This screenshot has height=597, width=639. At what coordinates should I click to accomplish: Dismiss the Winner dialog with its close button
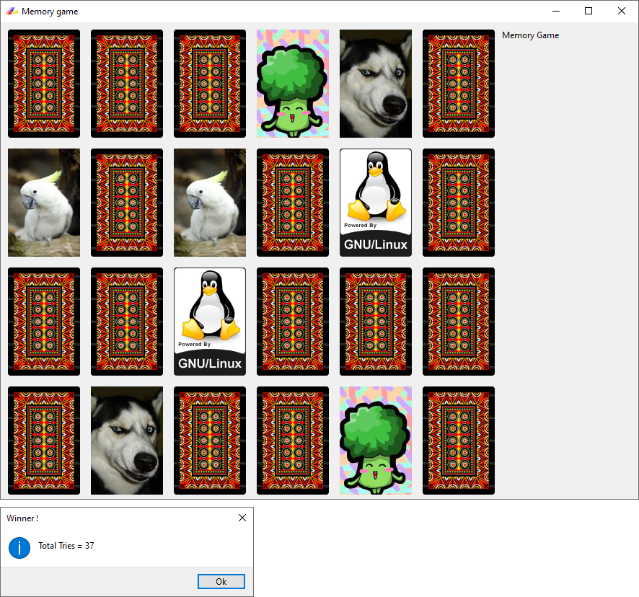pyautogui.click(x=242, y=517)
